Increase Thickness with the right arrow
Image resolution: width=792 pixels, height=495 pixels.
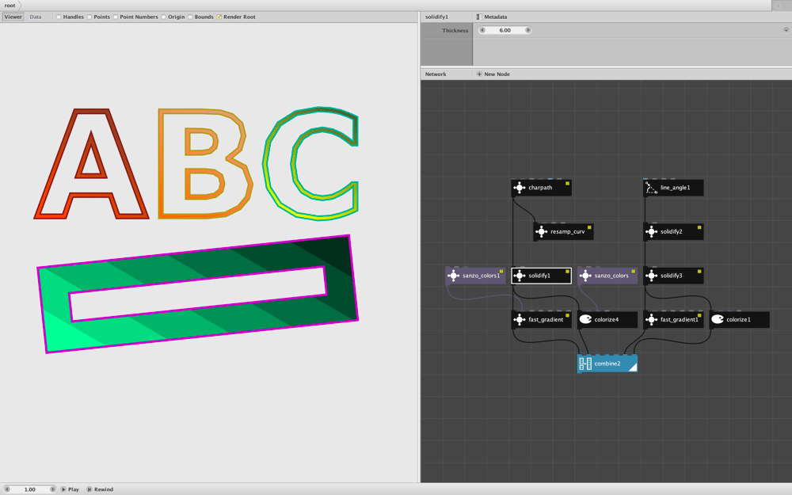click(x=527, y=30)
